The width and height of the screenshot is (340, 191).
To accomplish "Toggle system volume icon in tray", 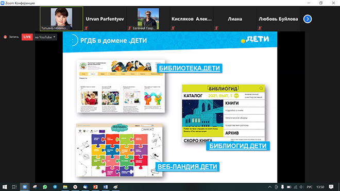I will coord(301,187).
